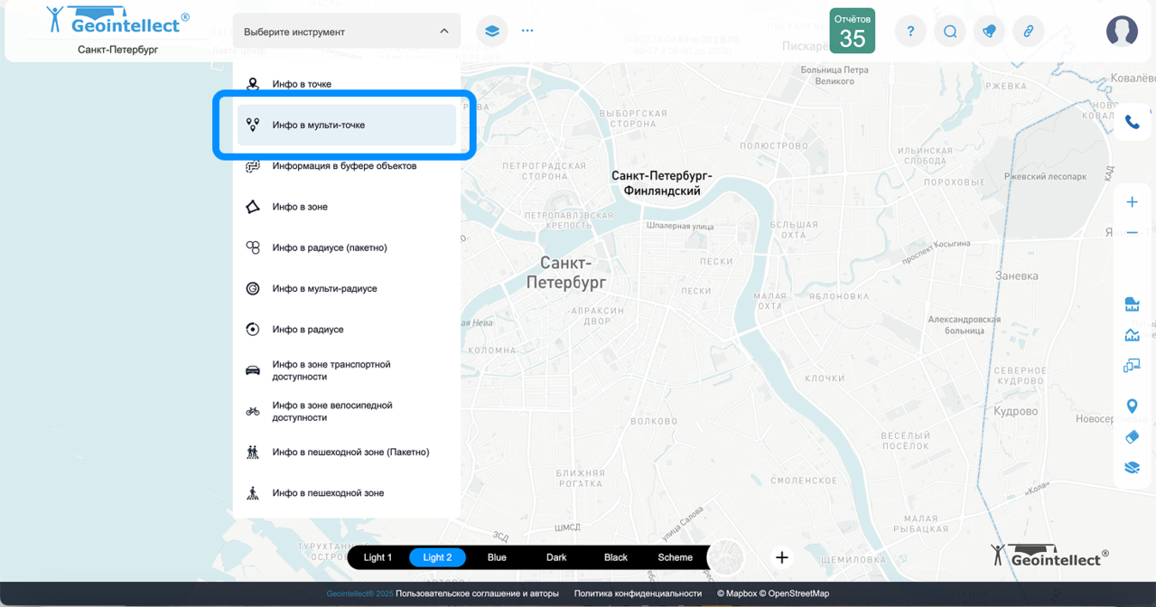Click the bell notifications icon
1156x607 pixels.
point(989,32)
